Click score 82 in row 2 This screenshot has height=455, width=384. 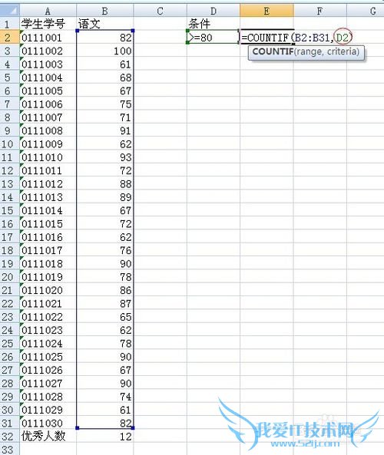[105, 38]
